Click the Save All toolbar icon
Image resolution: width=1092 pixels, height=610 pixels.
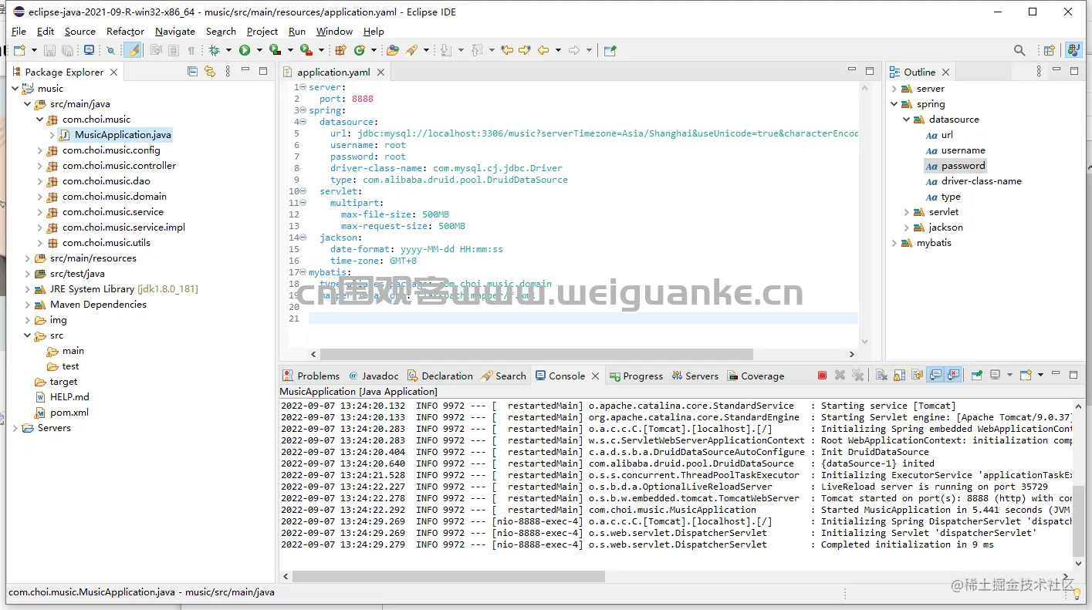(68, 50)
